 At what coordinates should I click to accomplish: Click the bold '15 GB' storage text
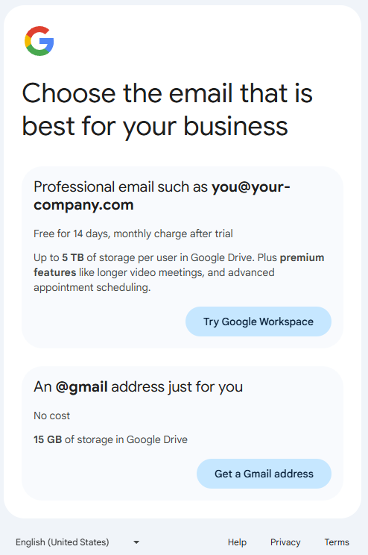click(x=48, y=439)
